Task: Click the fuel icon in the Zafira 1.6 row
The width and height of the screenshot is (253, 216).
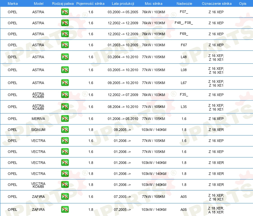Action: coord(65,197)
